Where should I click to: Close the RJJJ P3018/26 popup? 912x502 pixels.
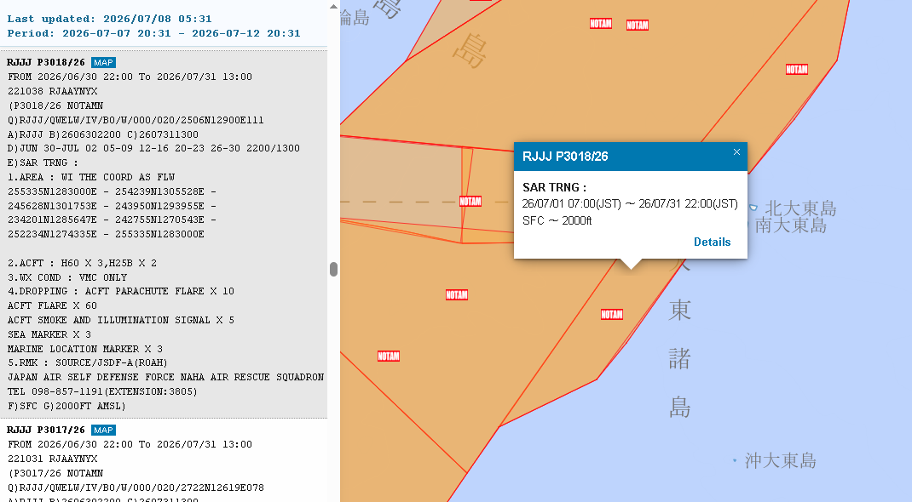point(736,152)
